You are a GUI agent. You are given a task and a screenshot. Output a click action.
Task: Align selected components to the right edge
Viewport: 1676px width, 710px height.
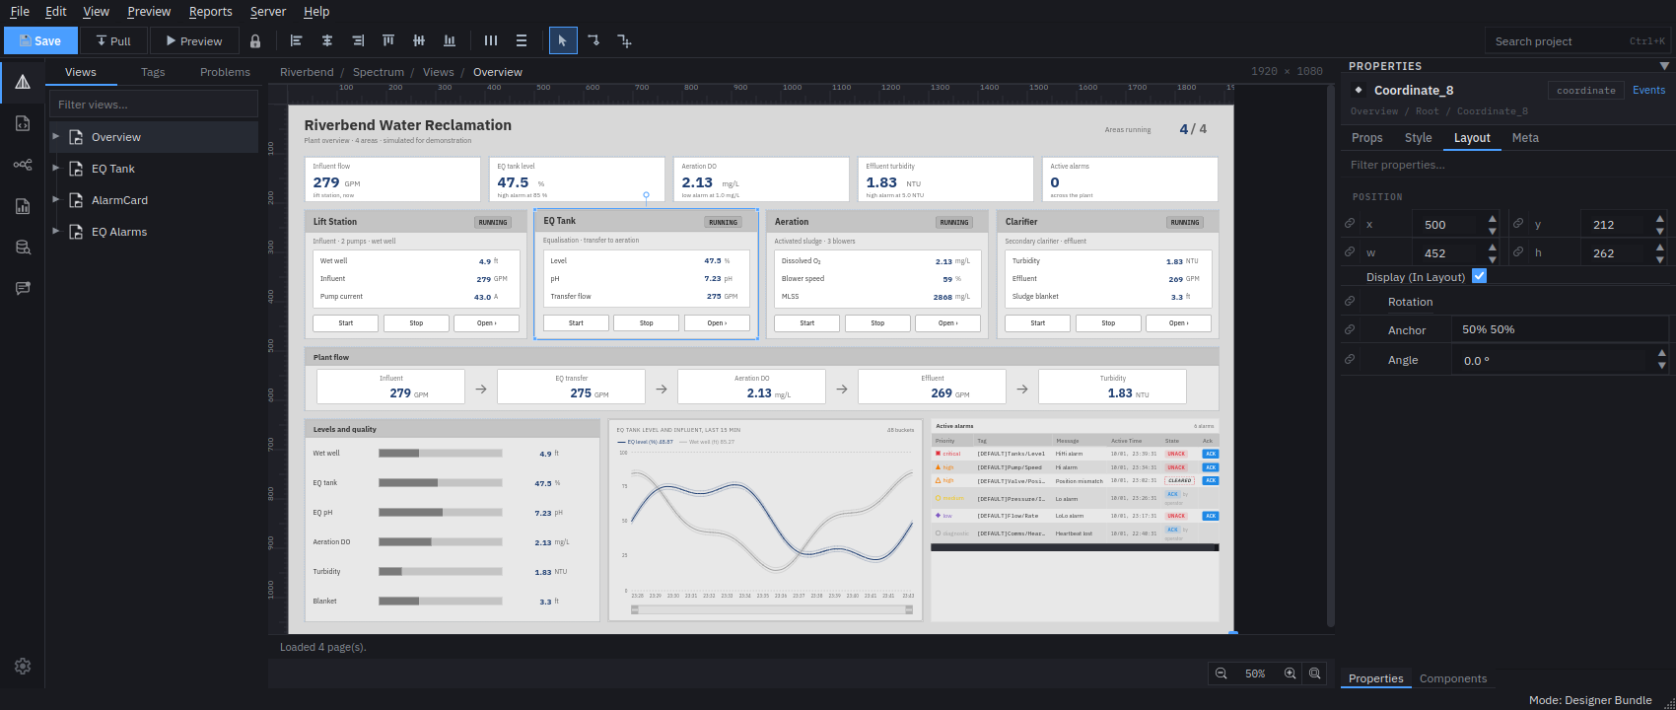tap(358, 41)
